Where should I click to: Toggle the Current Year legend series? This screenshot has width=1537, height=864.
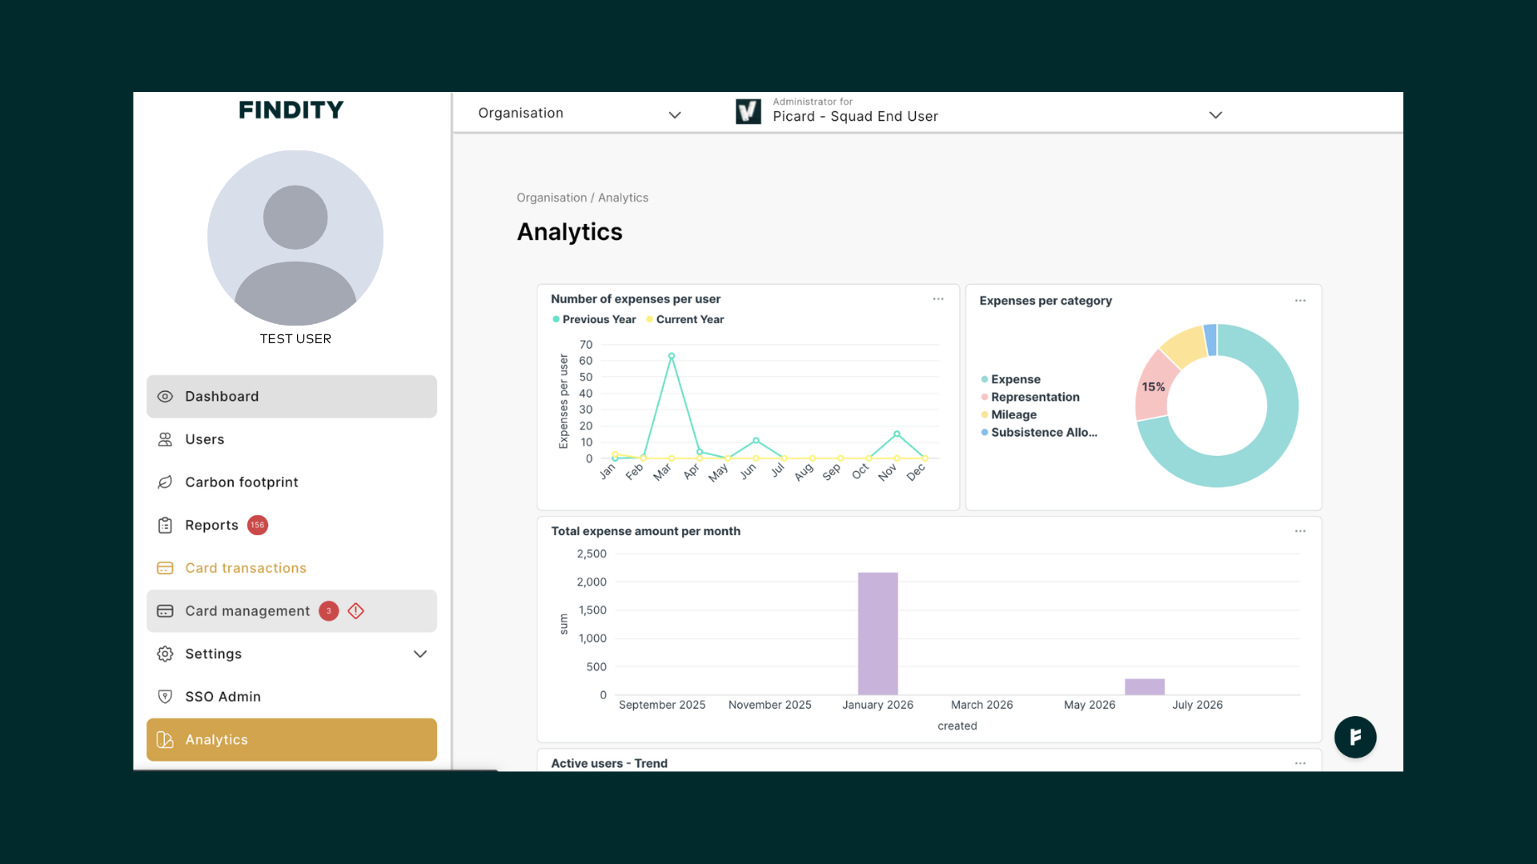pyautogui.click(x=685, y=319)
